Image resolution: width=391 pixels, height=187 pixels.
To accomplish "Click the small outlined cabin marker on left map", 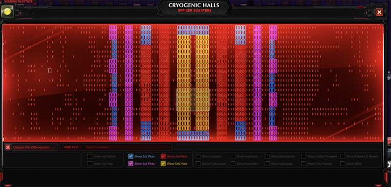I will (x=50, y=71).
